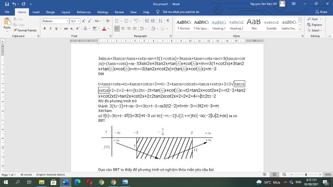The image size is (333, 187).
Task: Apply bullet list formatting
Action: click(x=117, y=21)
